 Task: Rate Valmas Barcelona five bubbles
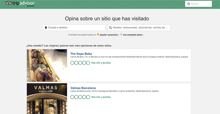tap(88, 97)
